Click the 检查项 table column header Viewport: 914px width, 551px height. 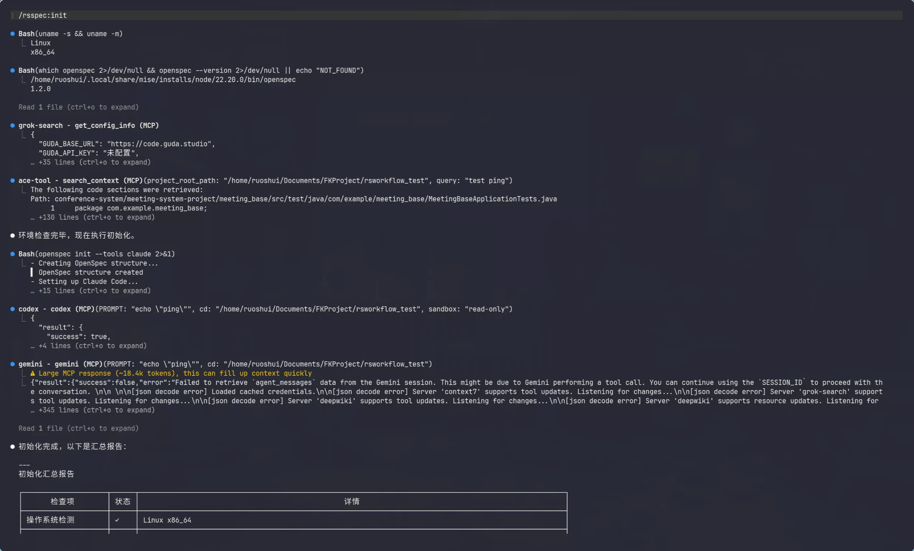pyautogui.click(x=62, y=501)
